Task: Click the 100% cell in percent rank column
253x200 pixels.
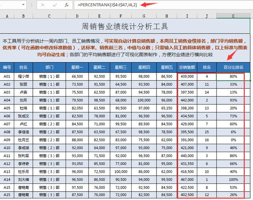Action: pyautogui.click(x=233, y=179)
